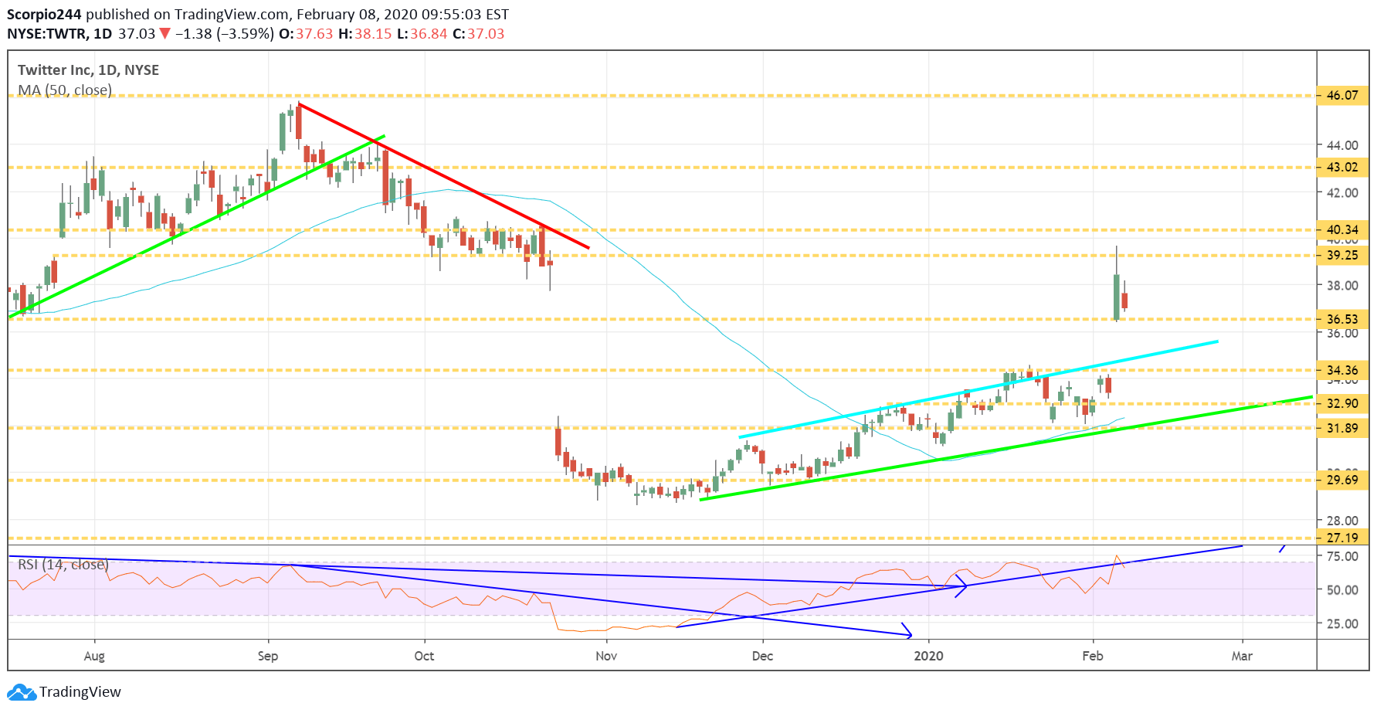
Task: Click the NYSE:TWTR, 1D symbol header
Action: tap(59, 34)
